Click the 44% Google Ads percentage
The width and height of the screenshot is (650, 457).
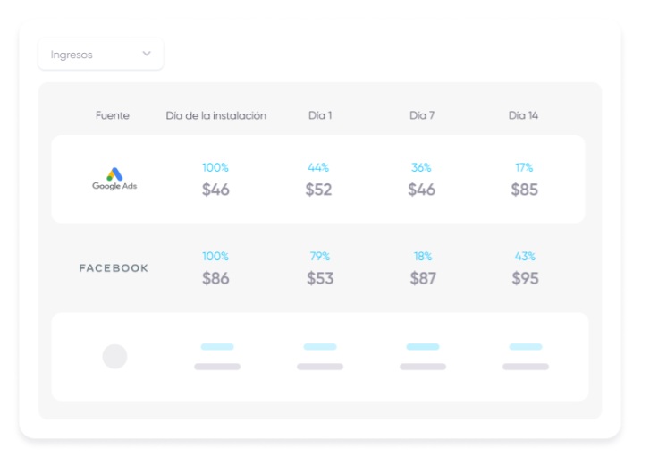[x=319, y=167]
